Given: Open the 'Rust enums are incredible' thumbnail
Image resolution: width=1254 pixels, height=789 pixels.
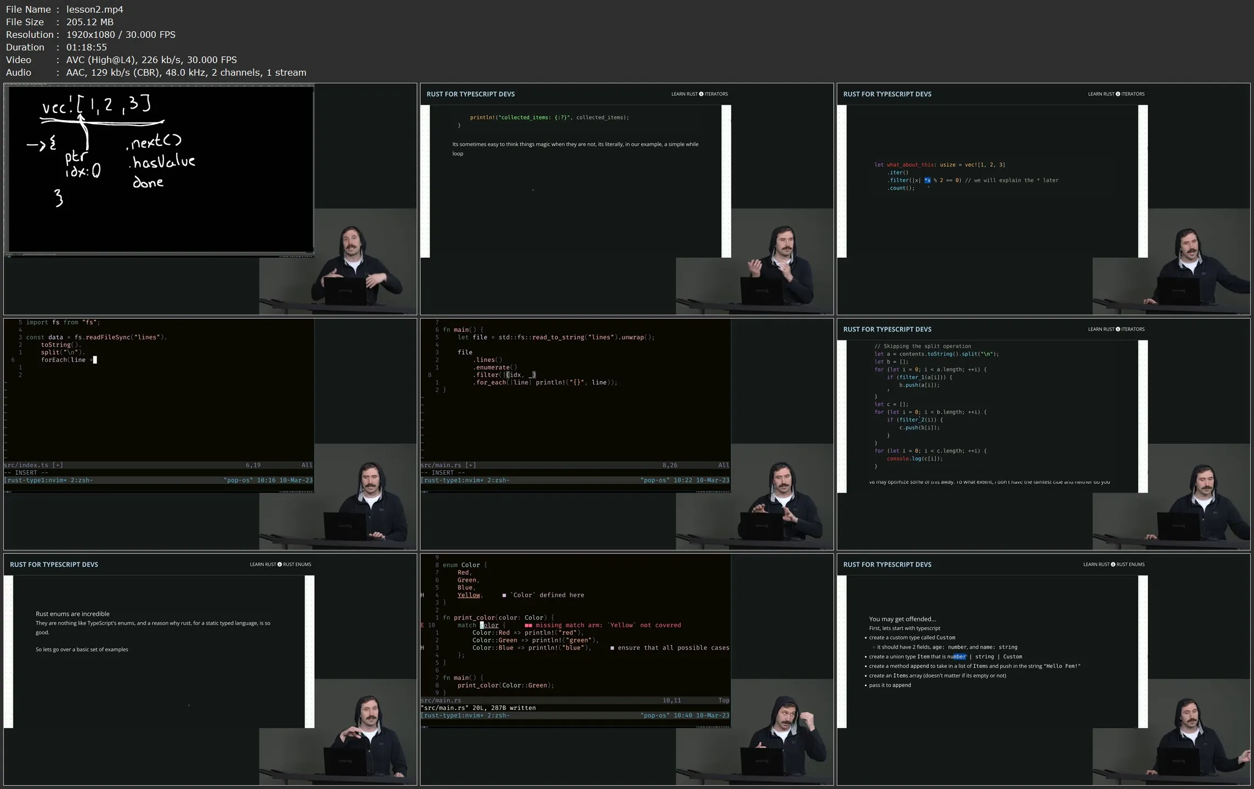Looking at the screenshot, I should [210, 669].
